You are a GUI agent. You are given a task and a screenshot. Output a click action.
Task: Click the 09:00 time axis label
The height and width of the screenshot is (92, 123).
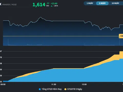coord(3,84)
